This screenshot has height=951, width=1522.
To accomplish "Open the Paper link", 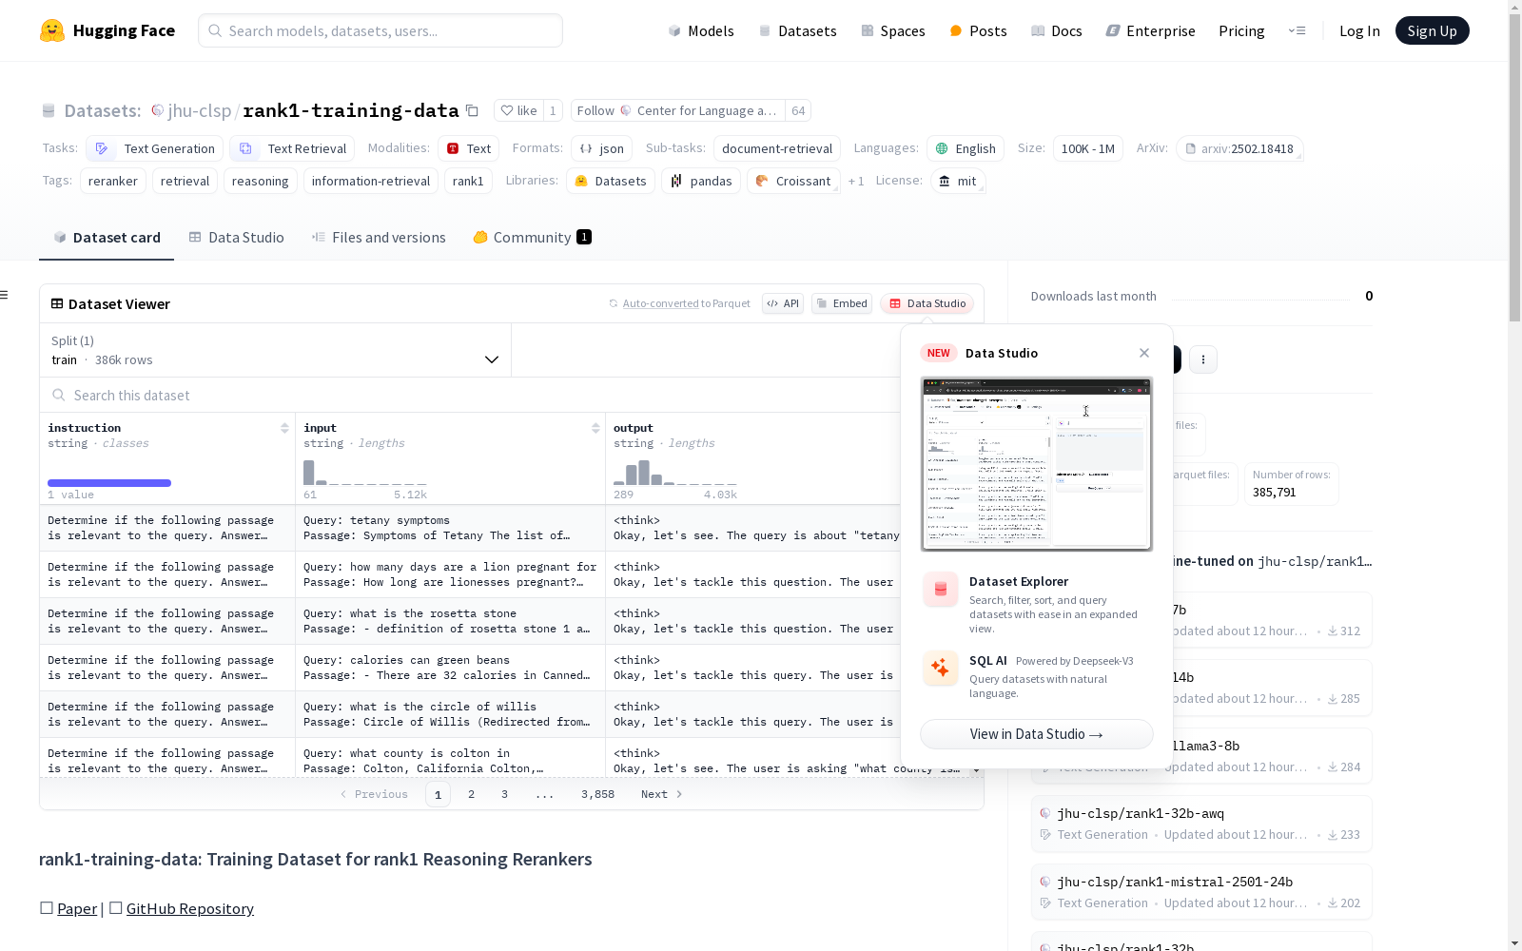I will (x=77, y=908).
